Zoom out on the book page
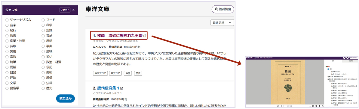The image size is (359, 109). click(319, 106)
